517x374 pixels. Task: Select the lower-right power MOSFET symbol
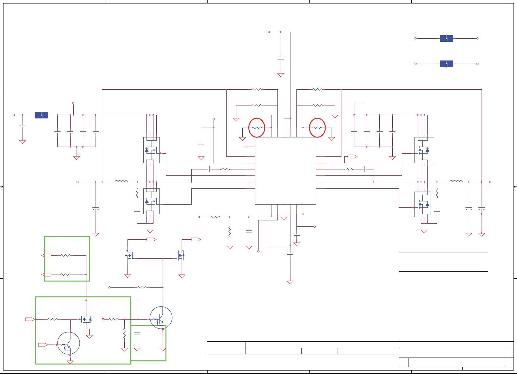(x=423, y=204)
